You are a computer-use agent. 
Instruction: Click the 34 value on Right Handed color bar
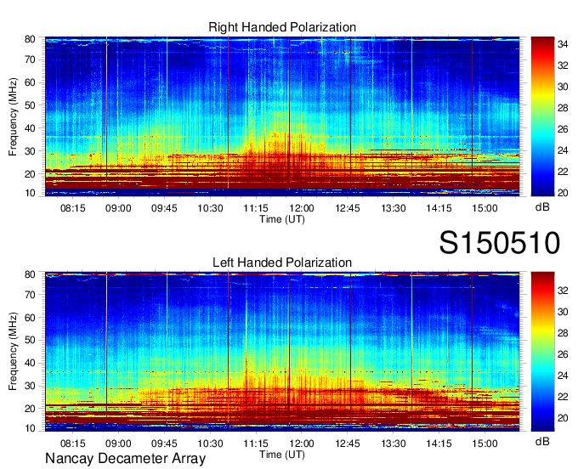(563, 44)
